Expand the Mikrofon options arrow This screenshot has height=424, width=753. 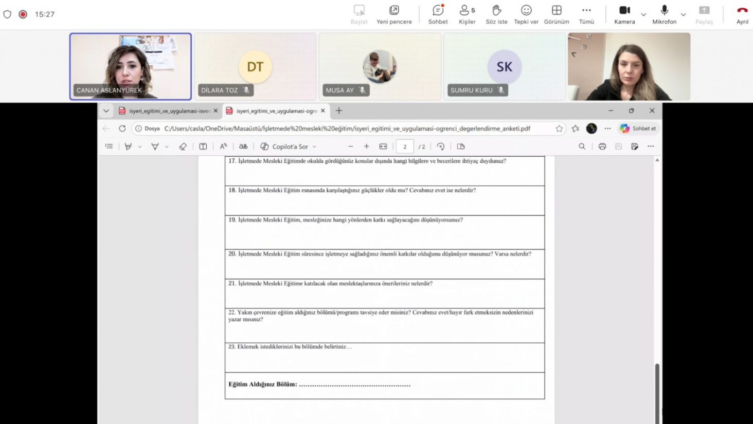click(683, 14)
